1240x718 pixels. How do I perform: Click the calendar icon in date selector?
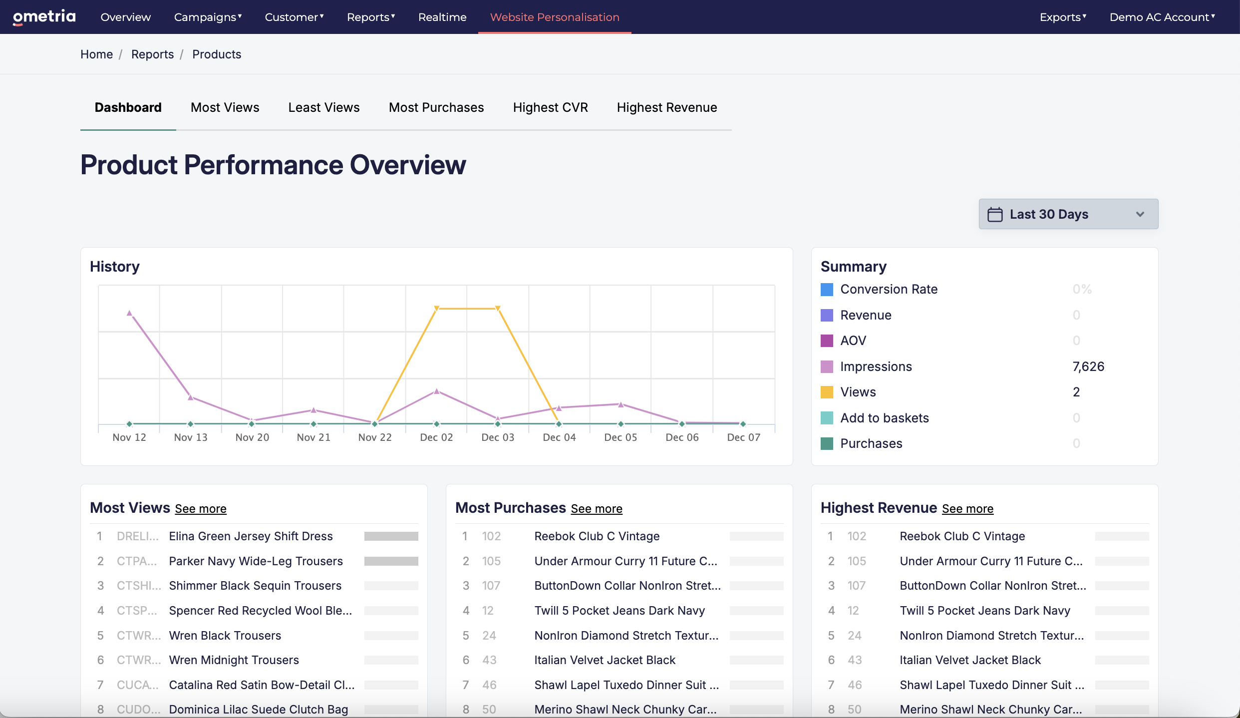994,214
